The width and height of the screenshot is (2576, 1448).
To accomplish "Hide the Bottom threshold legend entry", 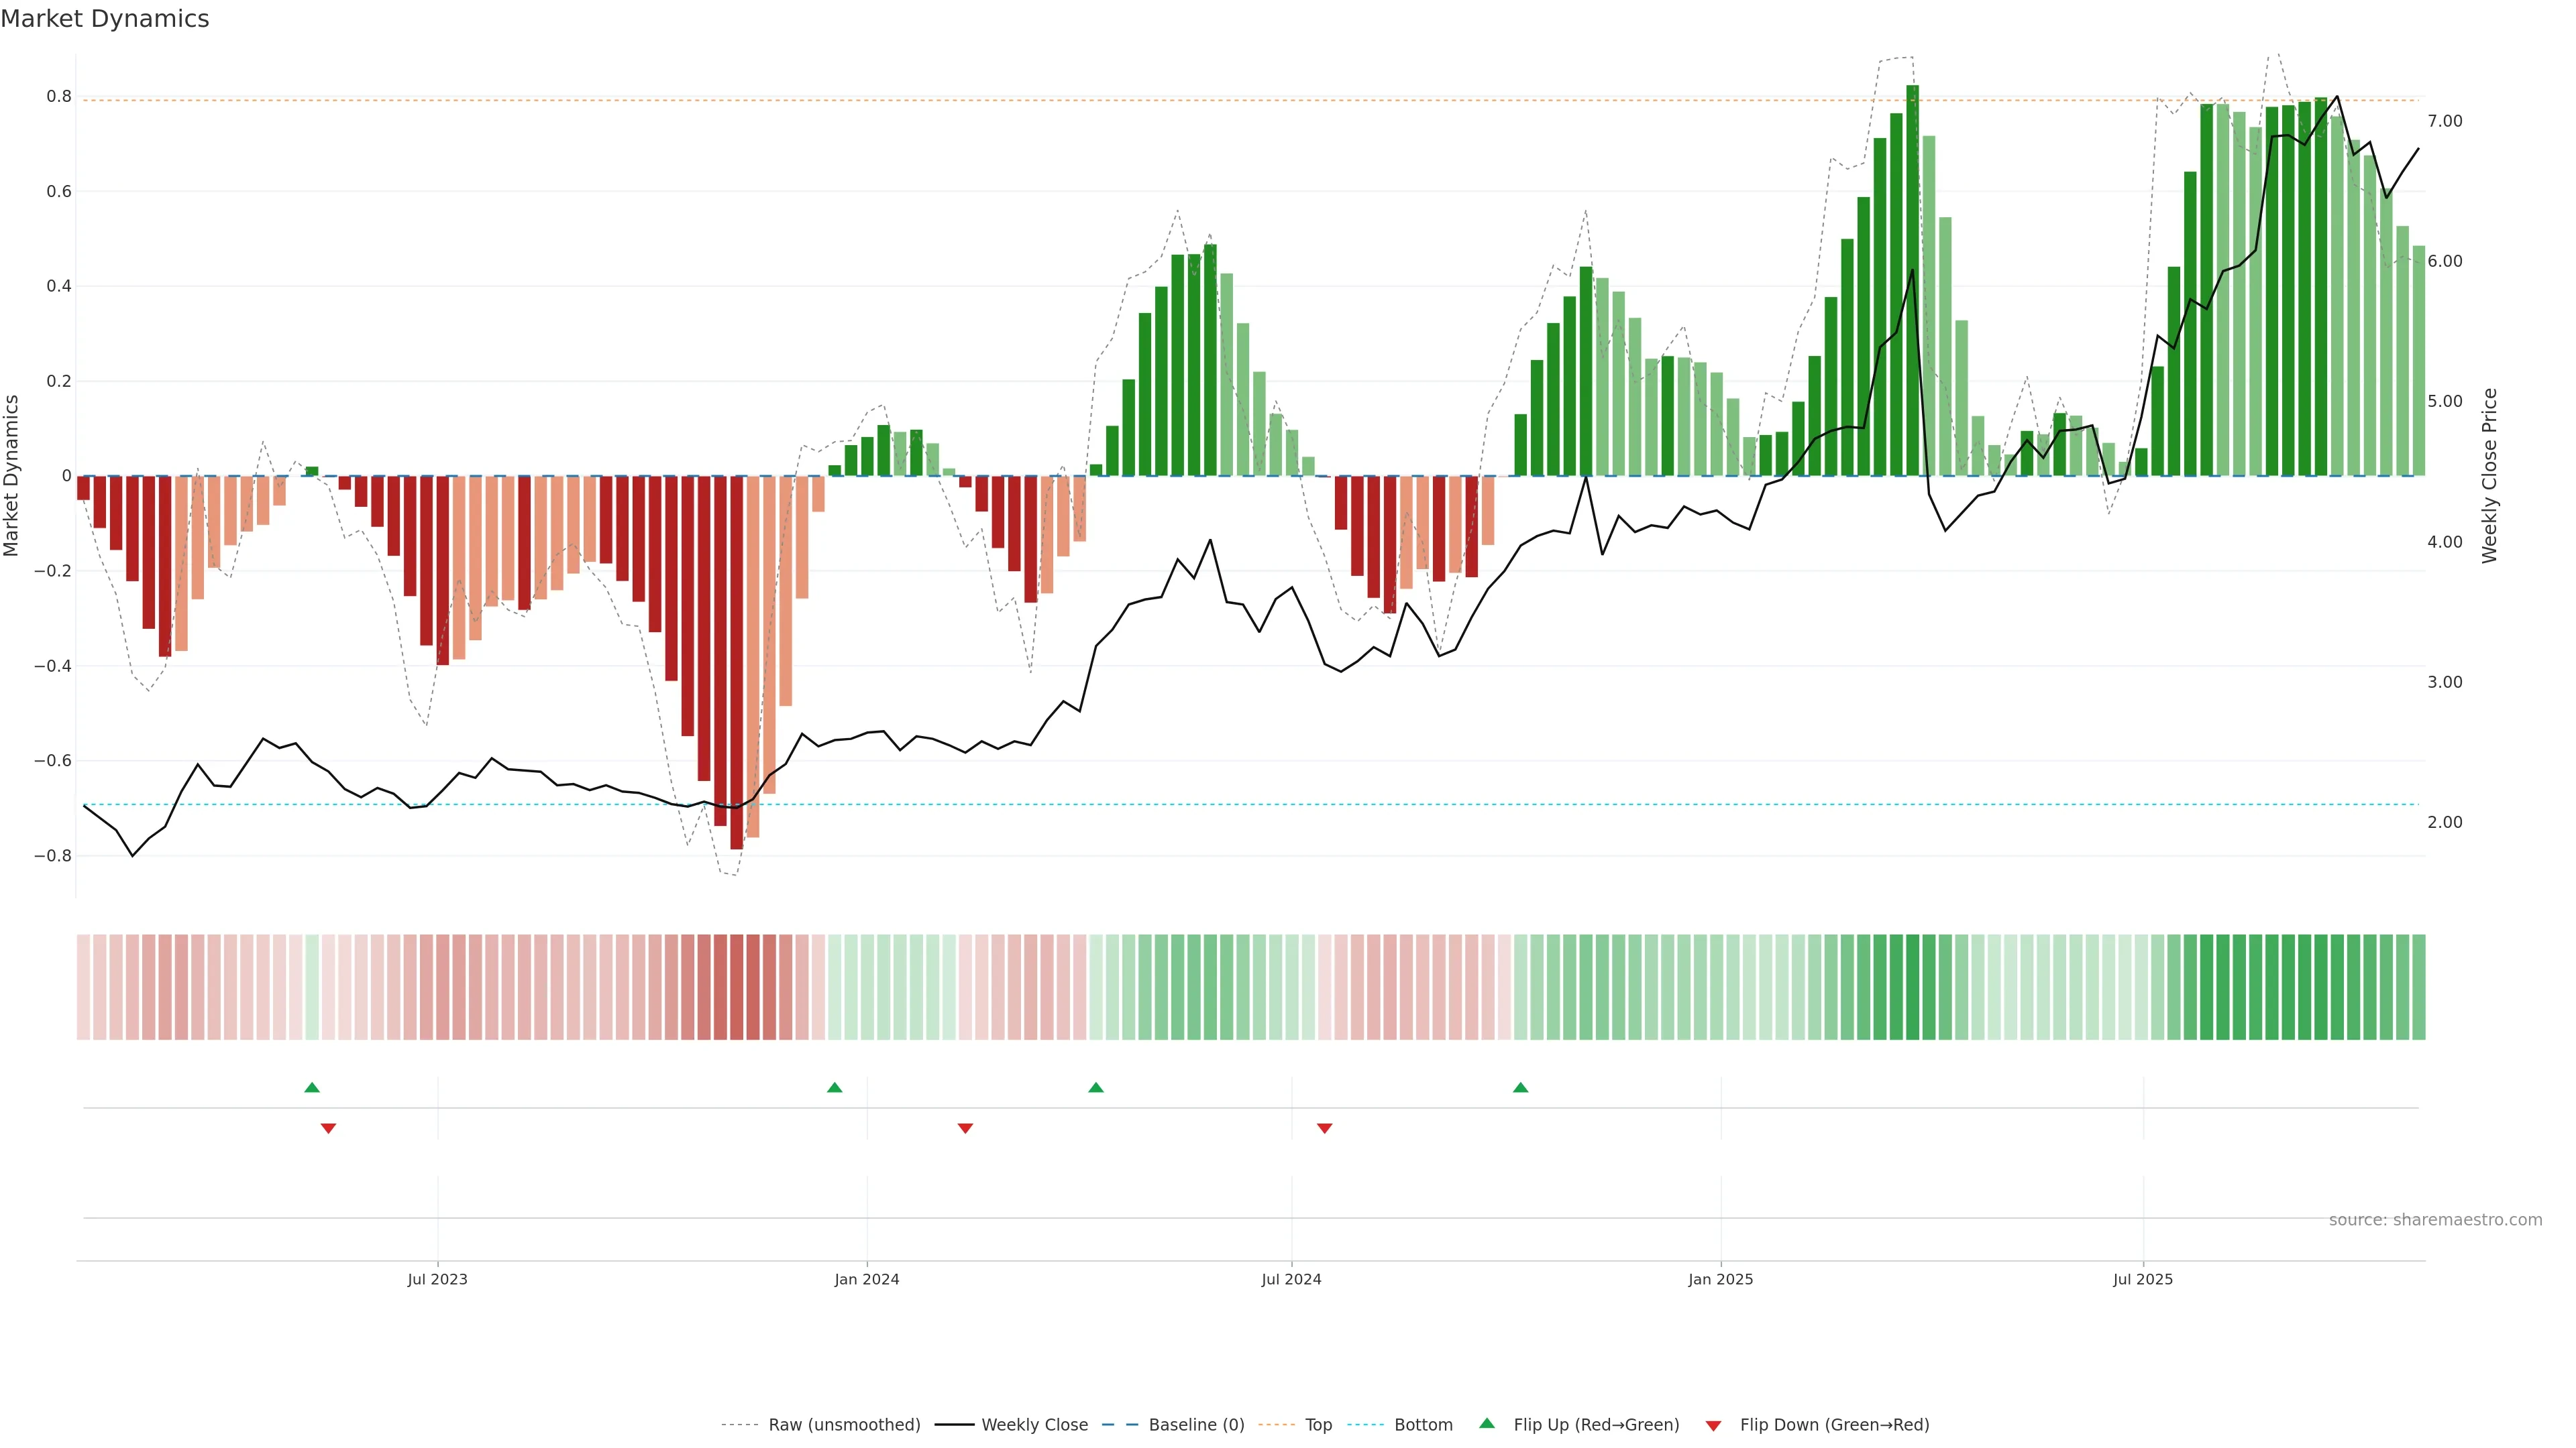I will click(1423, 1425).
